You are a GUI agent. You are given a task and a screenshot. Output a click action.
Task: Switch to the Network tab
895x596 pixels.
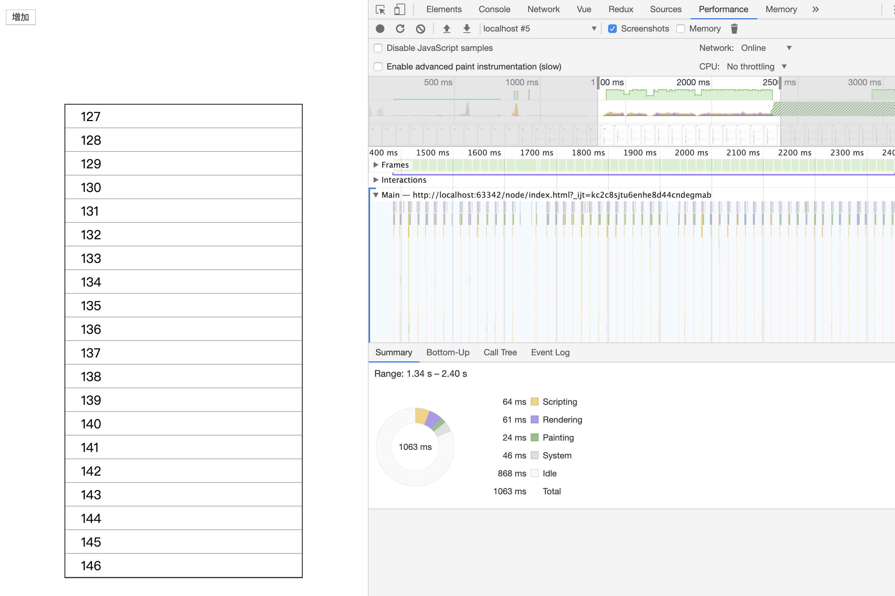[x=543, y=10]
